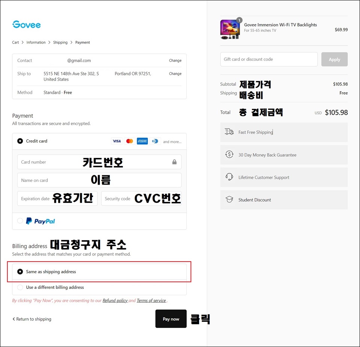Focus the Card number field
Screen dimensions: 360x347
99,162
